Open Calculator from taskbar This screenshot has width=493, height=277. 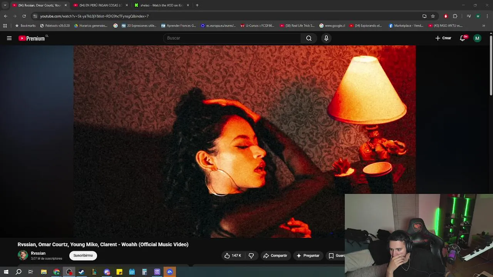(x=144, y=272)
